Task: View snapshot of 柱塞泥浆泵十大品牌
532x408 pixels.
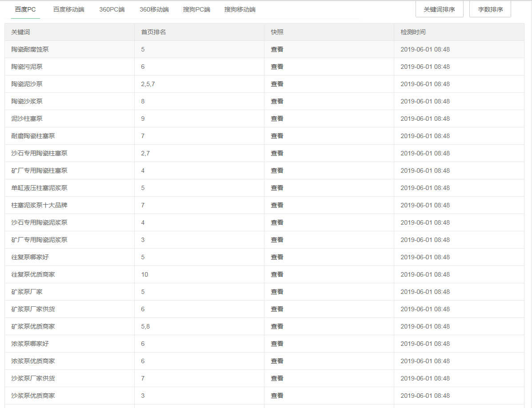Action: pyautogui.click(x=277, y=205)
